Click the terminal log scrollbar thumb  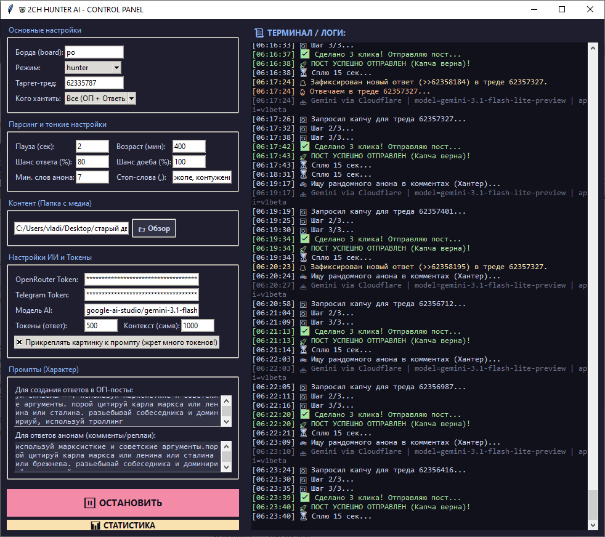[x=593, y=505]
